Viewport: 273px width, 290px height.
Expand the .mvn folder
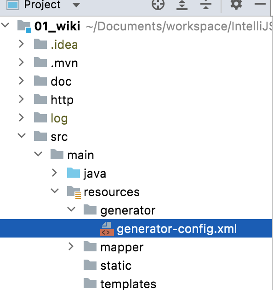(22, 62)
